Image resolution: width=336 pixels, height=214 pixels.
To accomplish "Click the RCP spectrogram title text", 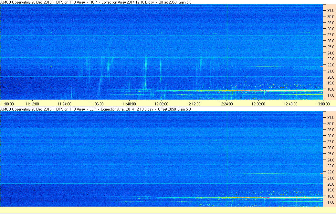I will point(96,2).
